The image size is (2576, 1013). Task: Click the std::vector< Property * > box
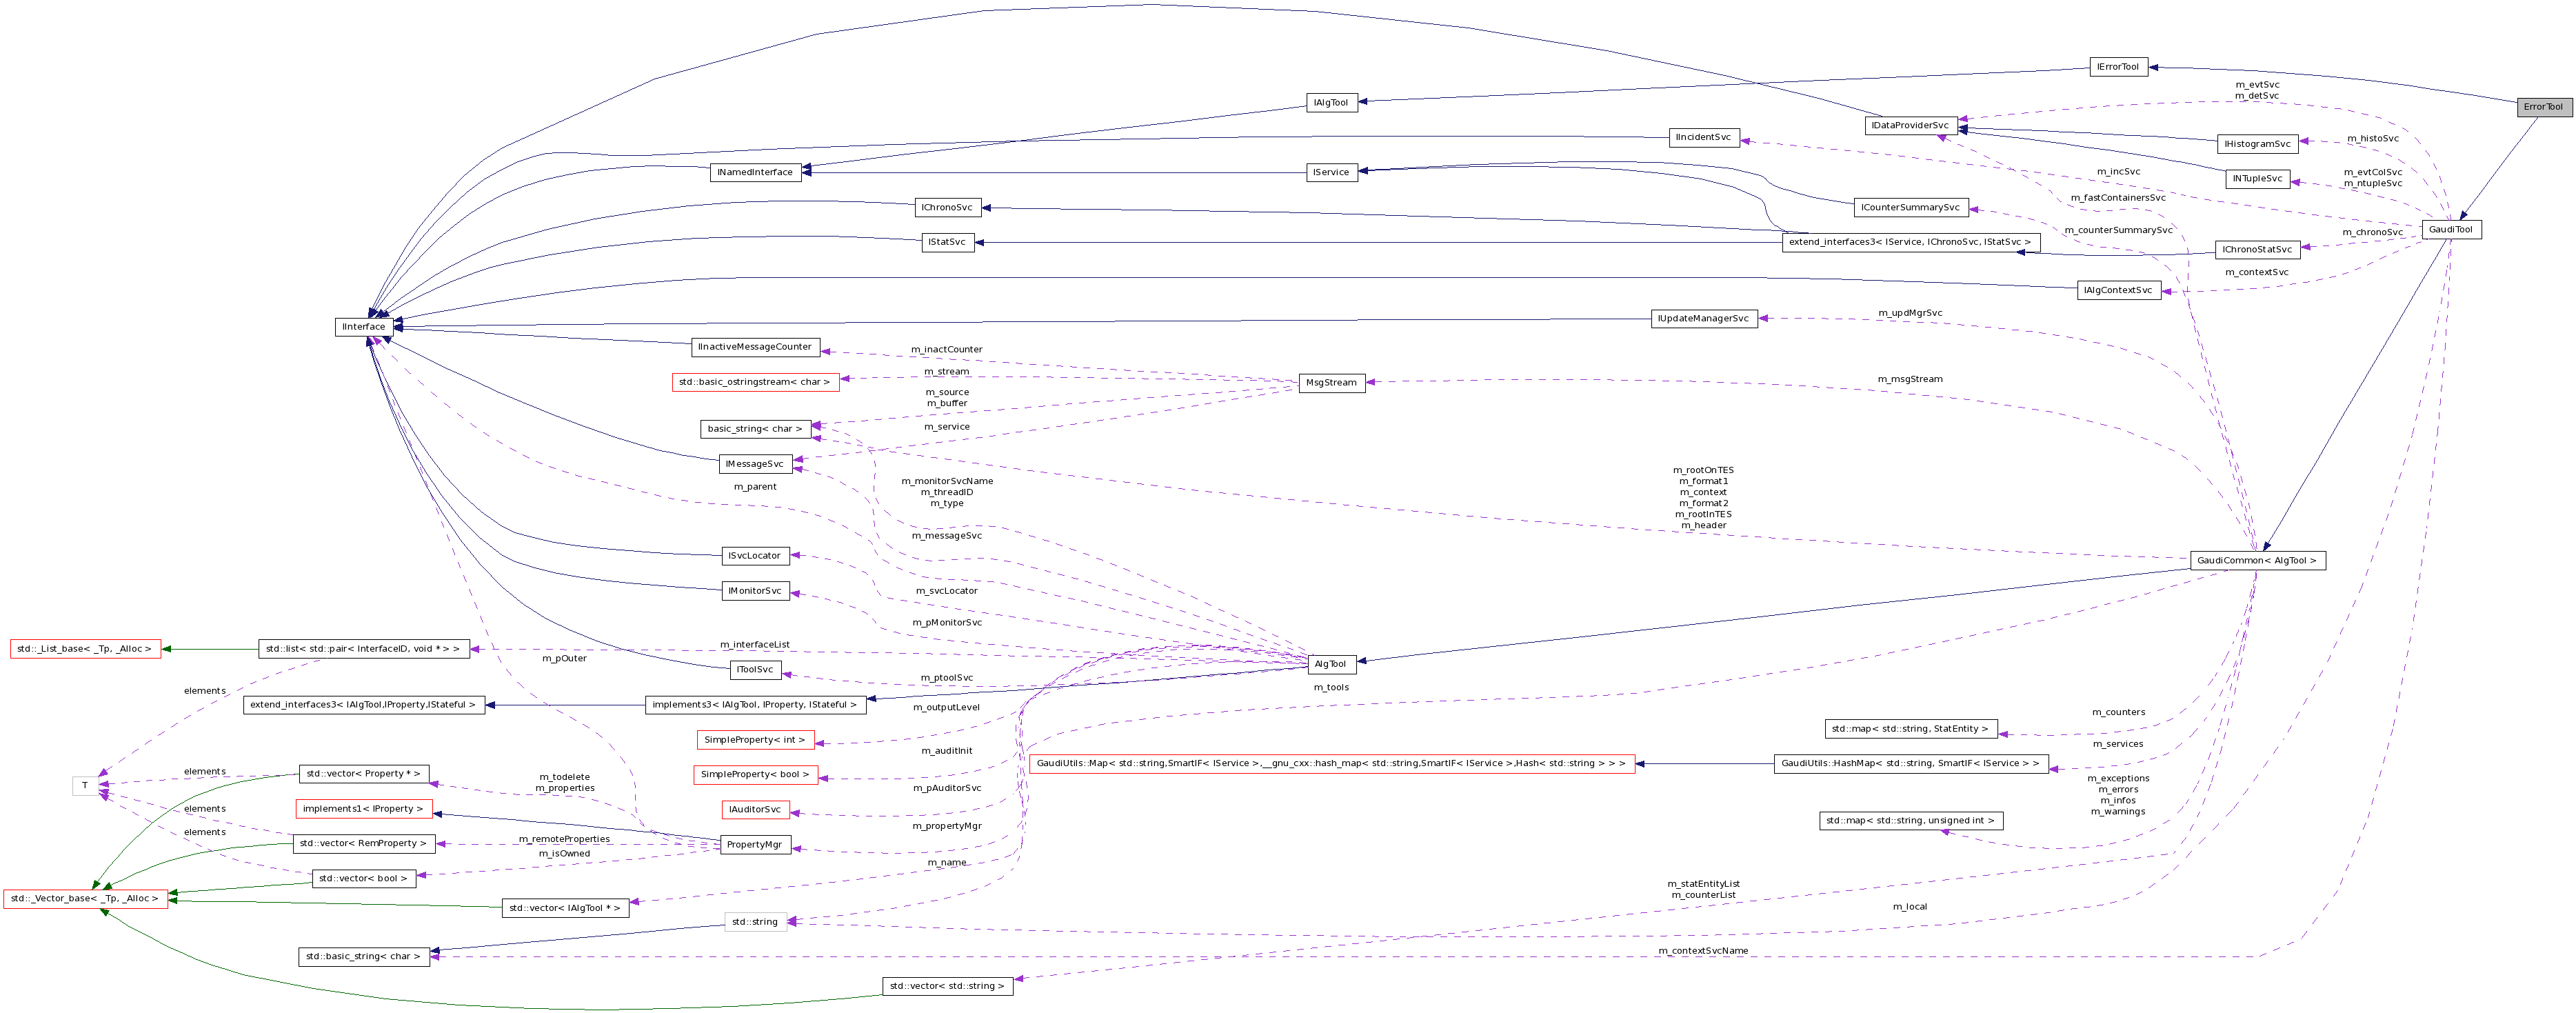coord(364,773)
